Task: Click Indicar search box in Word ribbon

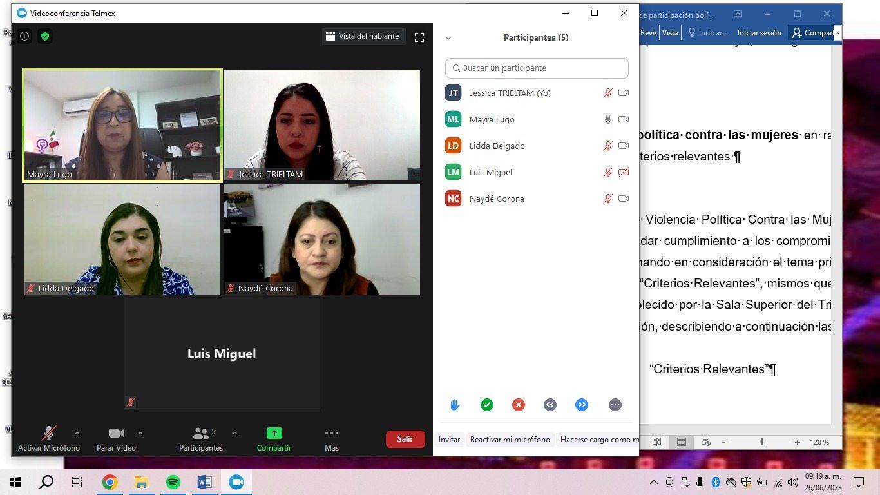Action: click(x=708, y=33)
